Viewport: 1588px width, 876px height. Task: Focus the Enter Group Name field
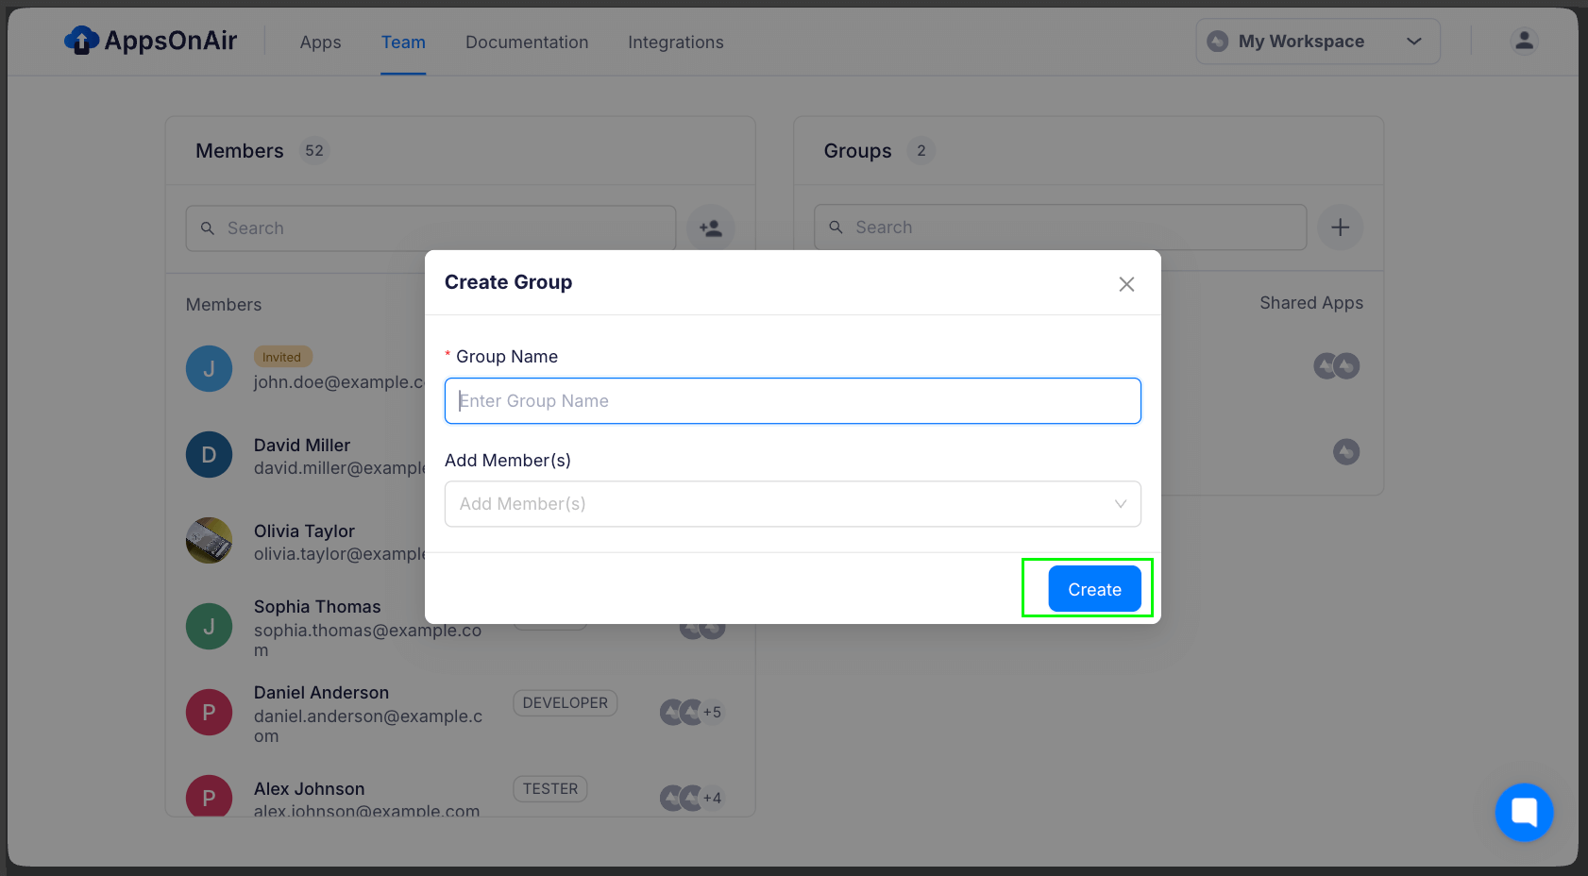pos(791,401)
